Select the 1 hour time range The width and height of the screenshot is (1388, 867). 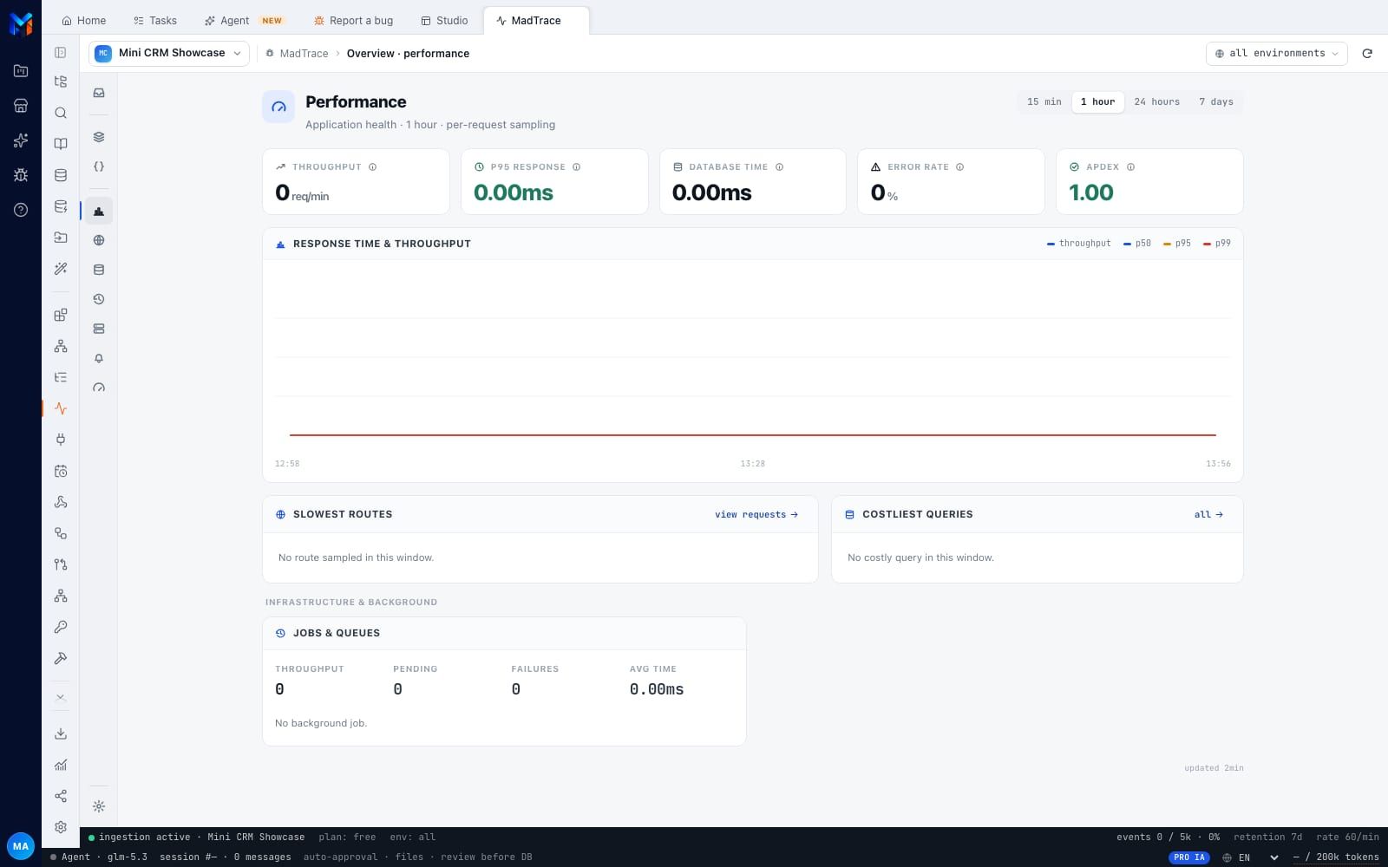pyautogui.click(x=1097, y=101)
